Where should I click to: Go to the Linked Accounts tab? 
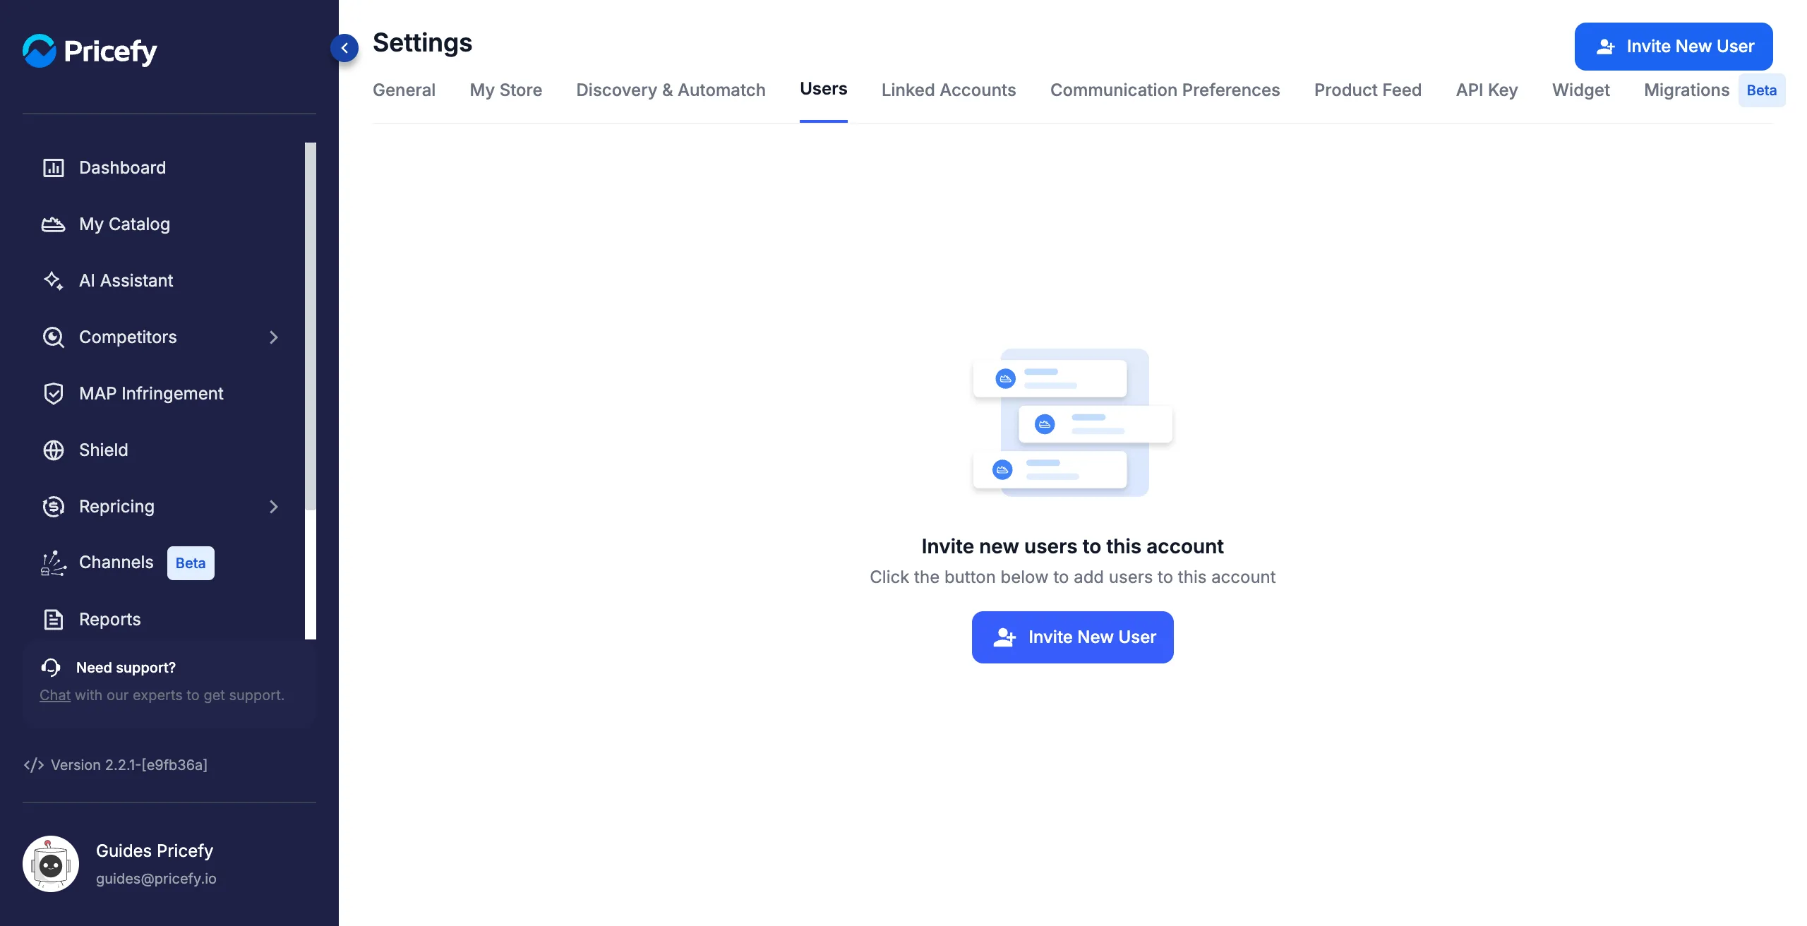click(x=949, y=90)
